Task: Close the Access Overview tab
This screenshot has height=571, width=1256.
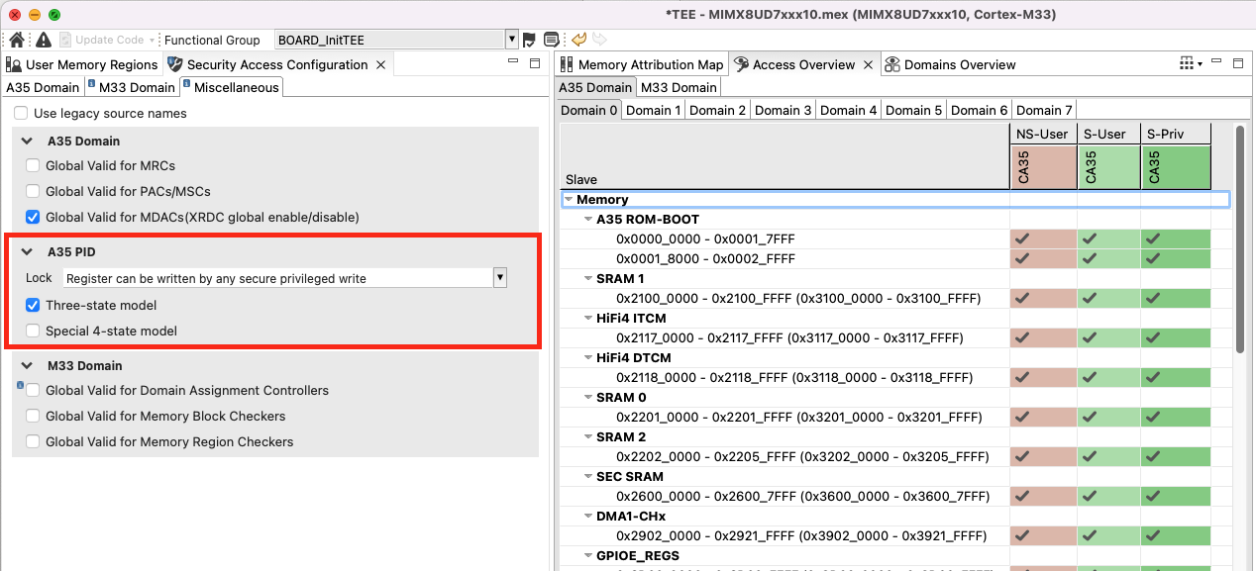Action: tap(868, 64)
